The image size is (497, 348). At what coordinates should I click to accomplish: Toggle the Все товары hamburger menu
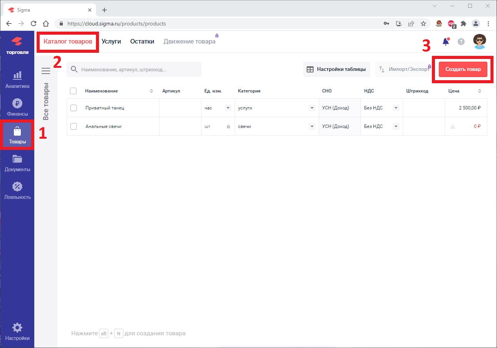pyautogui.click(x=46, y=71)
